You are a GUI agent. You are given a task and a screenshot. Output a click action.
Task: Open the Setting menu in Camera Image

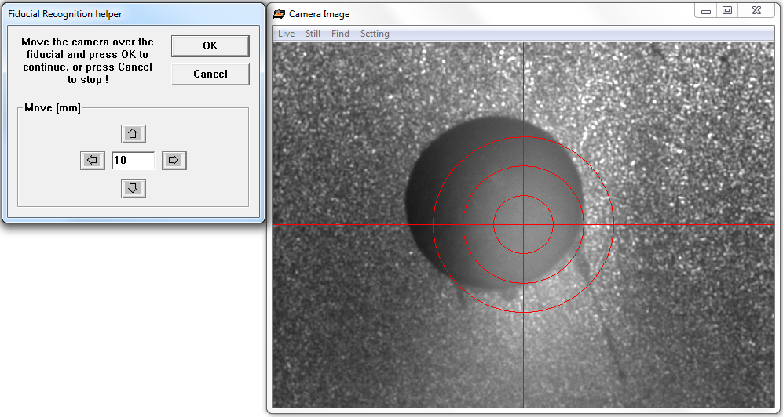tap(375, 34)
